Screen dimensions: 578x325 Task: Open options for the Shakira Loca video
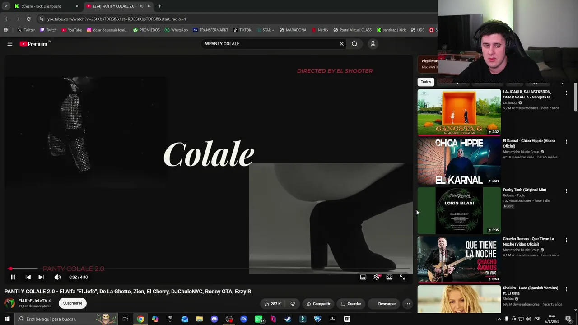566,289
